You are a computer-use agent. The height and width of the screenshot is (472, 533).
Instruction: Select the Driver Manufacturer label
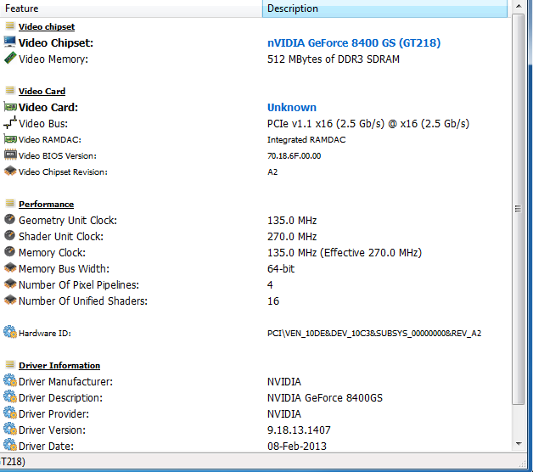click(65, 382)
